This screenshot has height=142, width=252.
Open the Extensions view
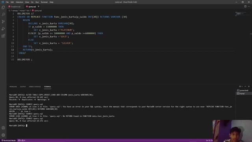pos(3,36)
